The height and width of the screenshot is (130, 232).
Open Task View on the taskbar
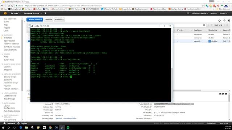click(x=14, y=127)
